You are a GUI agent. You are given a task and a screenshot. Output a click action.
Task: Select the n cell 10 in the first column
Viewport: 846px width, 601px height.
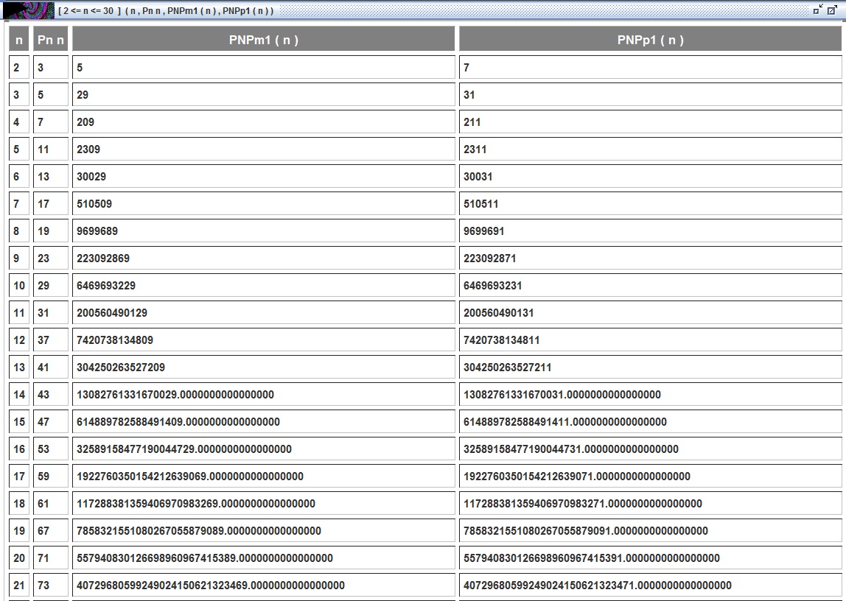pyautogui.click(x=19, y=285)
